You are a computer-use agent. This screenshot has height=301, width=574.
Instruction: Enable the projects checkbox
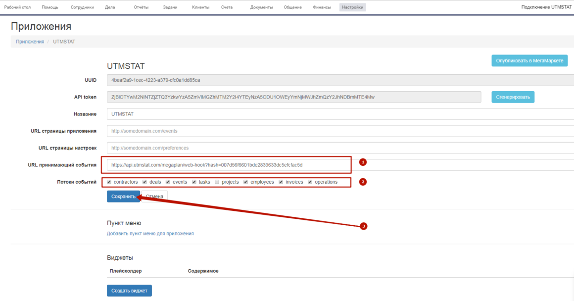(217, 182)
